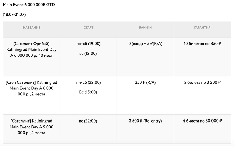
Task: Click the '4 билета по 30 000 ₽' guarantee
Action: coord(202,121)
